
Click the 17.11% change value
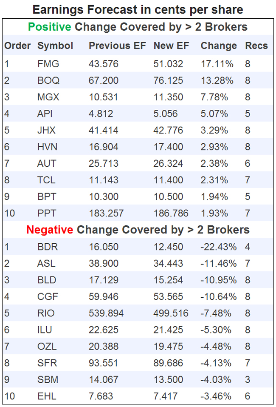[217, 64]
